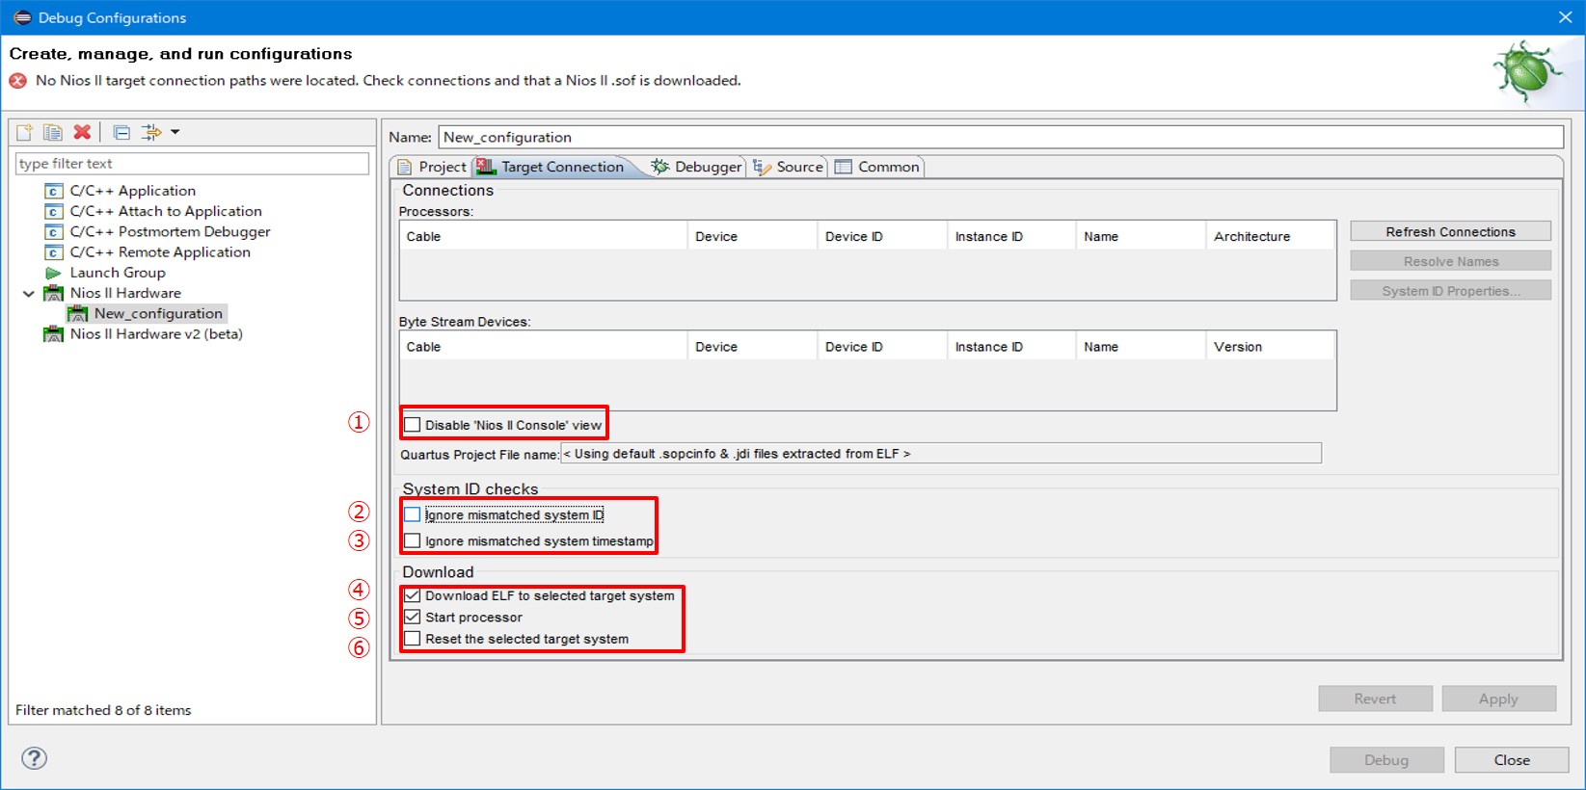Click the New launch configuration icon
1586x790 pixels.
click(25, 132)
